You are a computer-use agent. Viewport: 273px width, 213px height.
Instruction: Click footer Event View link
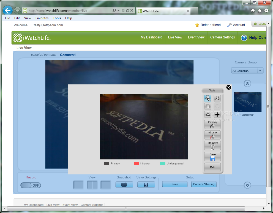click(x=70, y=205)
